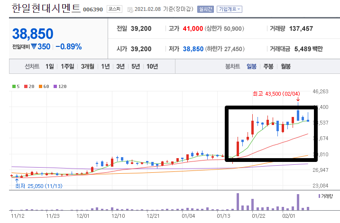Open the 기업개요 dropdown
This screenshot has width=340, height=223.
pos(230,9)
